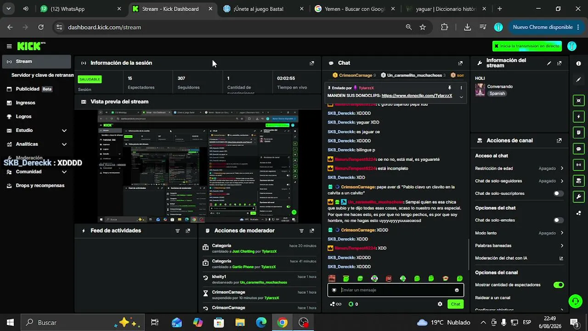Pop out the Acciones de canal panel
This screenshot has height=331, width=588.
(559, 141)
